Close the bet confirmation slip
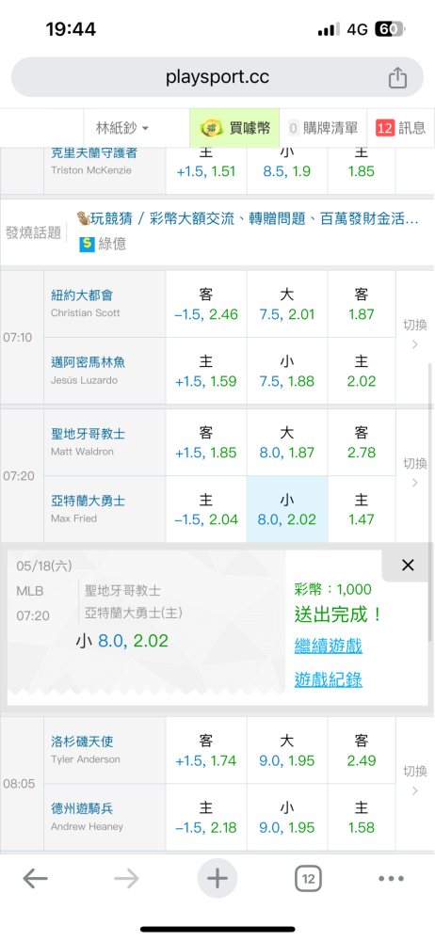 [x=408, y=565]
